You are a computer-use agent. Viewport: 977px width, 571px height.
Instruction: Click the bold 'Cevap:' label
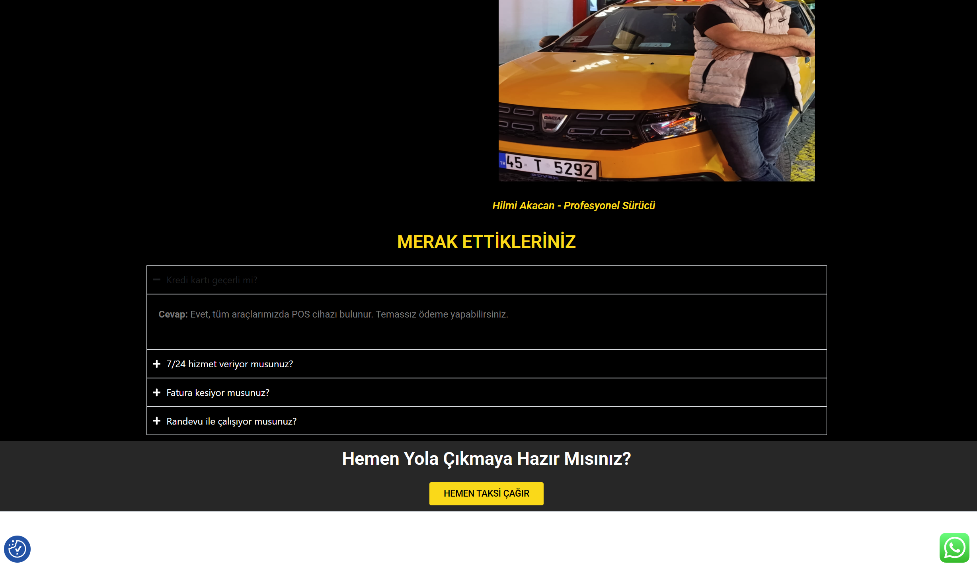pyautogui.click(x=173, y=314)
